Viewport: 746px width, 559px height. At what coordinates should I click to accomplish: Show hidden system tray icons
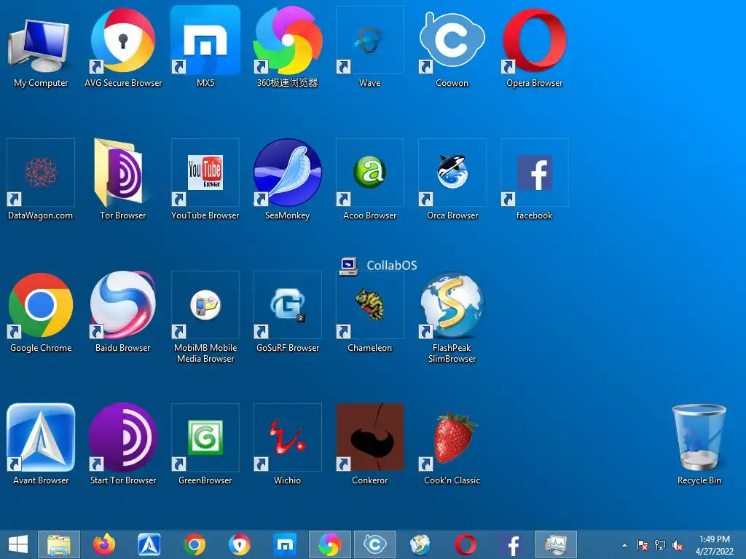click(624, 544)
